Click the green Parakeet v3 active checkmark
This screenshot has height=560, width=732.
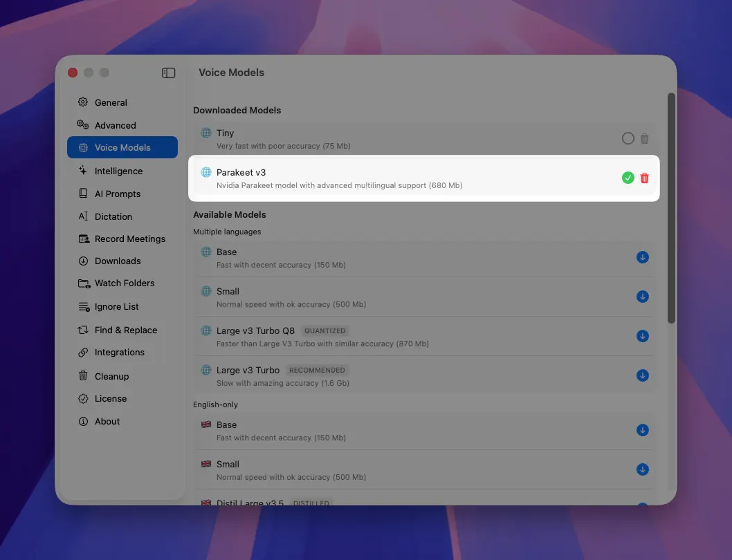coord(628,178)
